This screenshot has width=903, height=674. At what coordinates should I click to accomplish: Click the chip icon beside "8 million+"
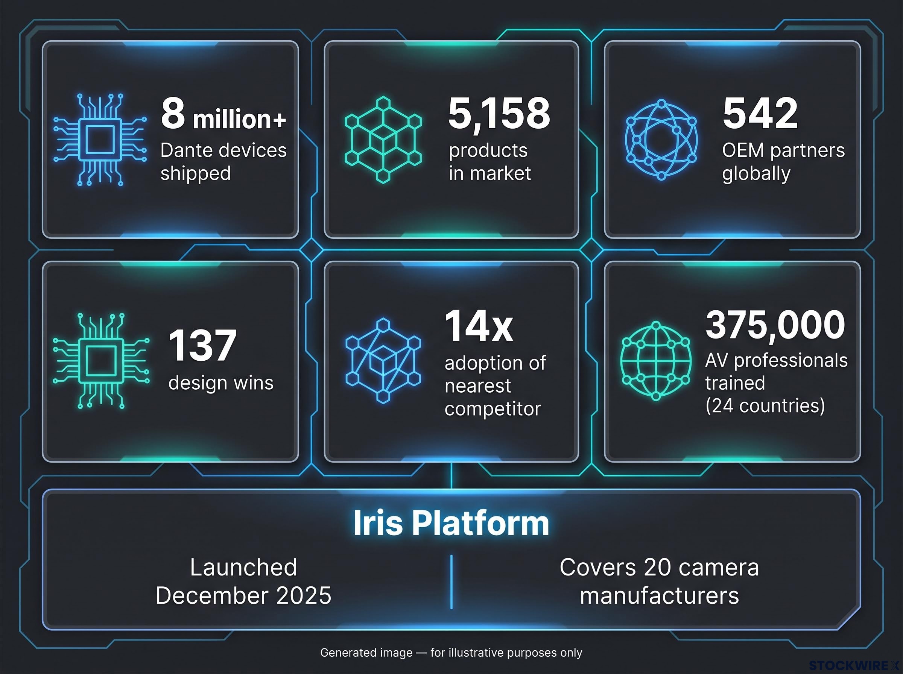point(100,140)
